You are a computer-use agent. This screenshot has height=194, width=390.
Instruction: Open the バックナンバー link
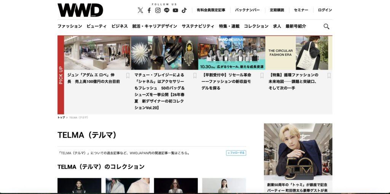tap(247, 10)
